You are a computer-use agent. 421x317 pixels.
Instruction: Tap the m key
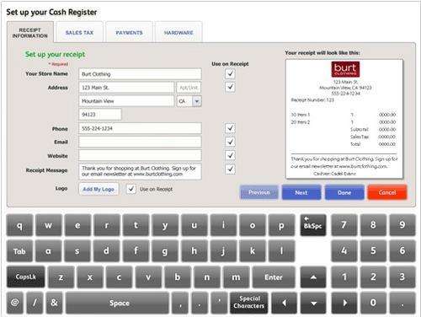point(236,277)
